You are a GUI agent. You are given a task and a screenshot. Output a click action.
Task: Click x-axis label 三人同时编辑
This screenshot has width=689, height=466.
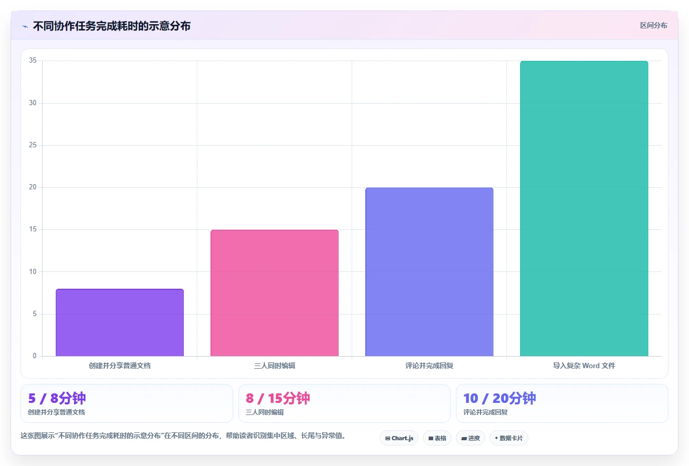tap(274, 366)
